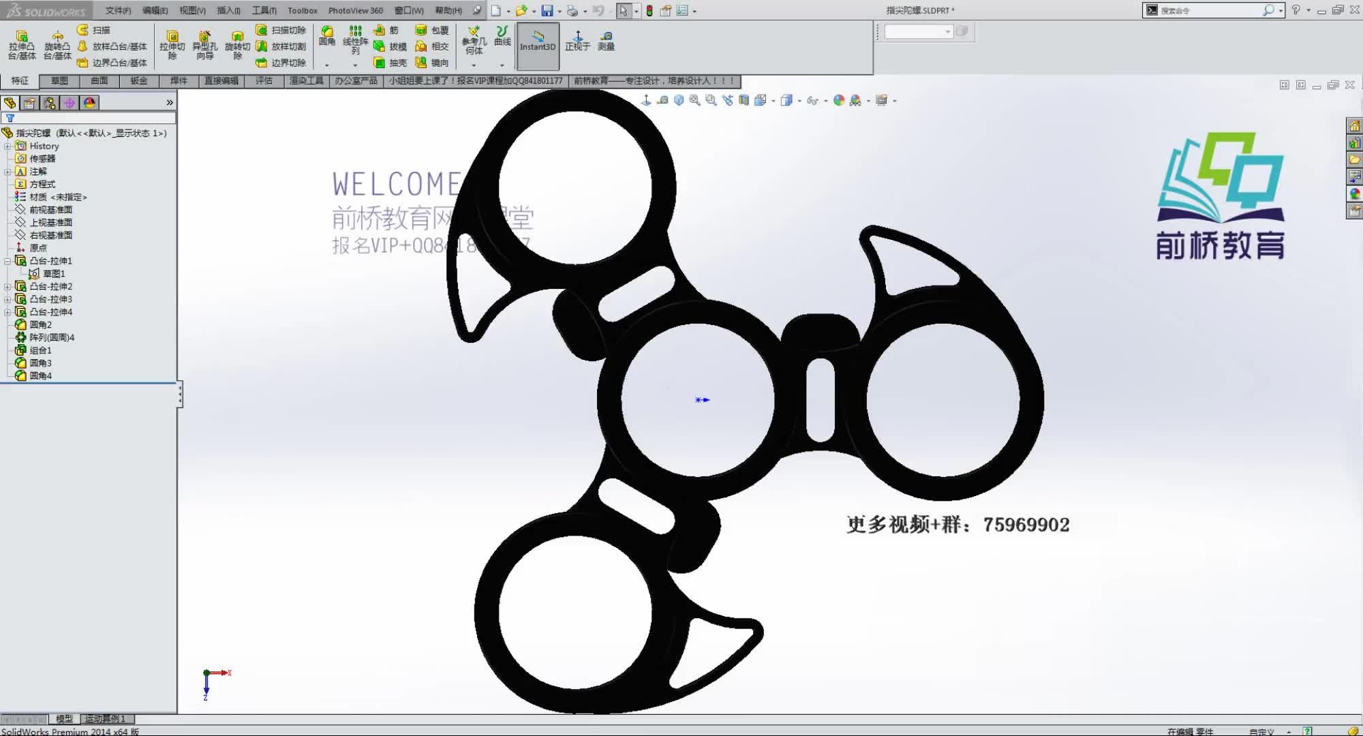Choose the Boundary Boss/Base (边界凸台/基体) tool
This screenshot has width=1363, height=736.
pos(112,63)
